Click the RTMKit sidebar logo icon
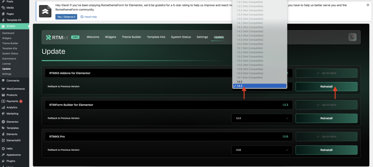 pos(3,27)
